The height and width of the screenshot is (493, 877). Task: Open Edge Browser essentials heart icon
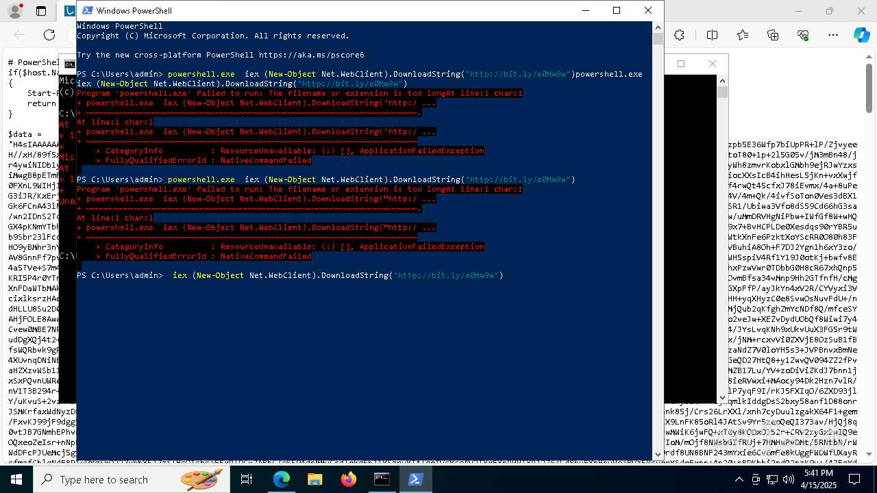(x=803, y=35)
